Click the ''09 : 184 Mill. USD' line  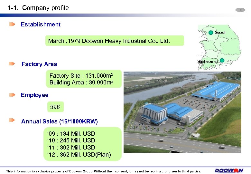point(71,133)
